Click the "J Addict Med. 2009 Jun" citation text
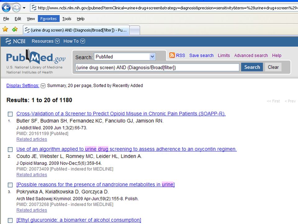 (52, 128)
